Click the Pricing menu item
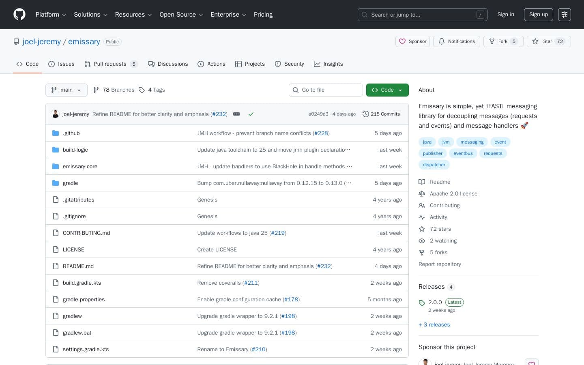This screenshot has width=584, height=365. click(263, 15)
